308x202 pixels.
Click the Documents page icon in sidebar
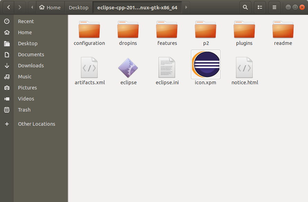click(7, 55)
